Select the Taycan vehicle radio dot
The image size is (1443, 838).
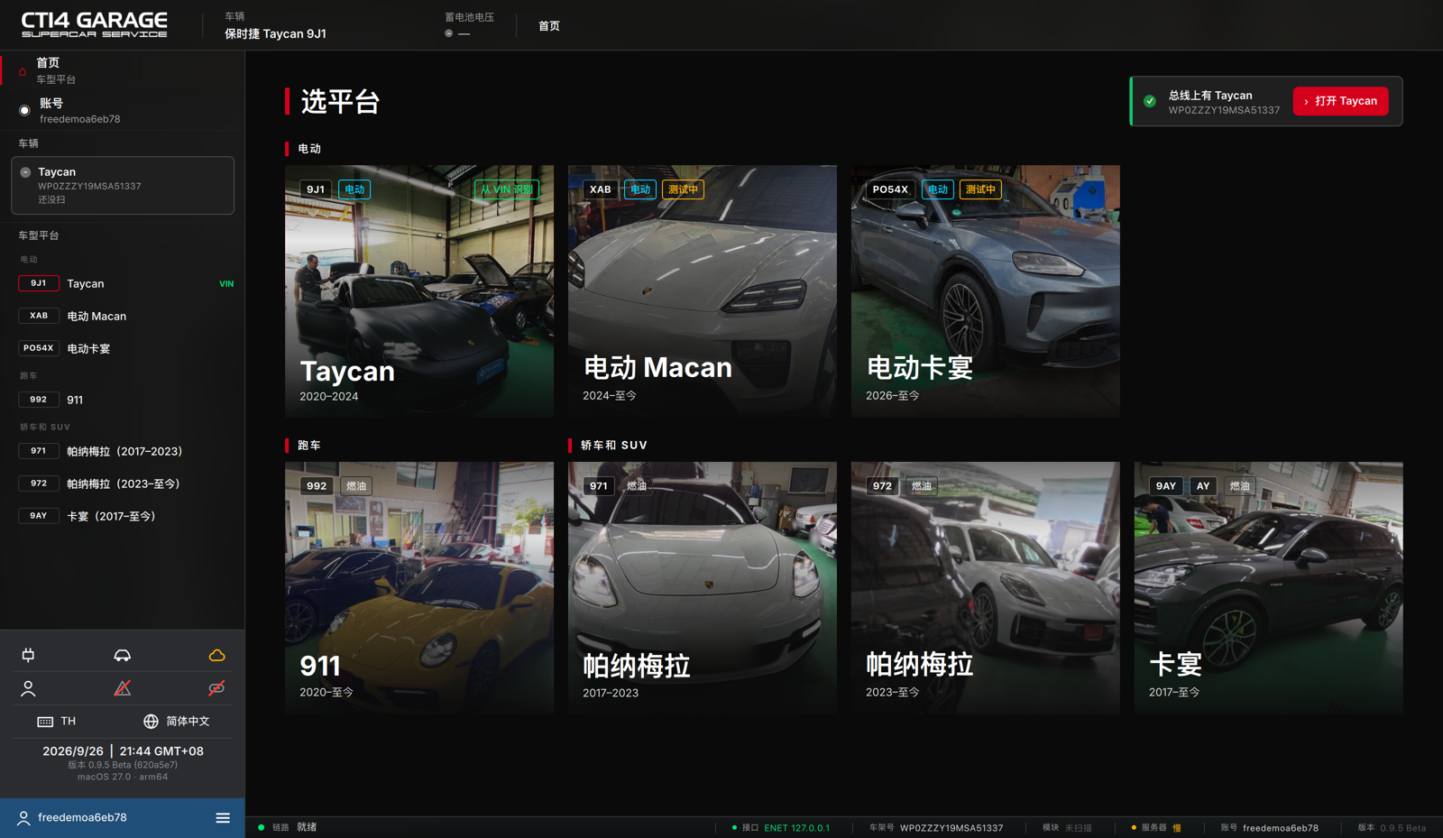pyautogui.click(x=25, y=172)
